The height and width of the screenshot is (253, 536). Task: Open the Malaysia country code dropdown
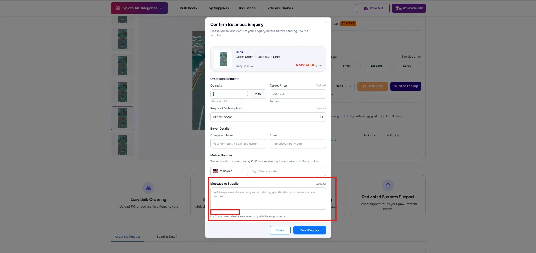pos(229,171)
